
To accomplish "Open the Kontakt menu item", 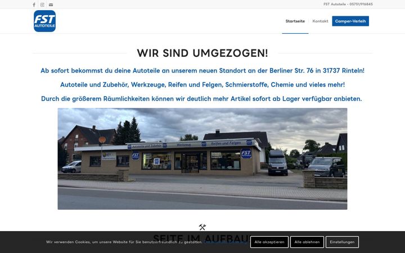I will click(x=320, y=21).
